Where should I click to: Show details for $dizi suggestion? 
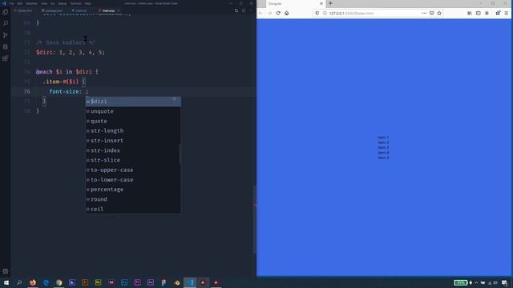click(175, 98)
